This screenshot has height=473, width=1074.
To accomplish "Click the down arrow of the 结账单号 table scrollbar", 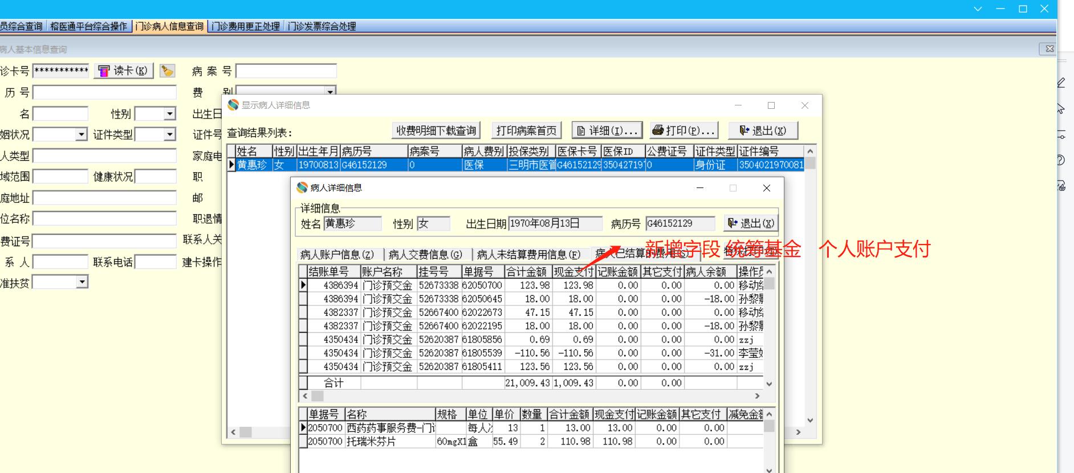I will pos(769,384).
